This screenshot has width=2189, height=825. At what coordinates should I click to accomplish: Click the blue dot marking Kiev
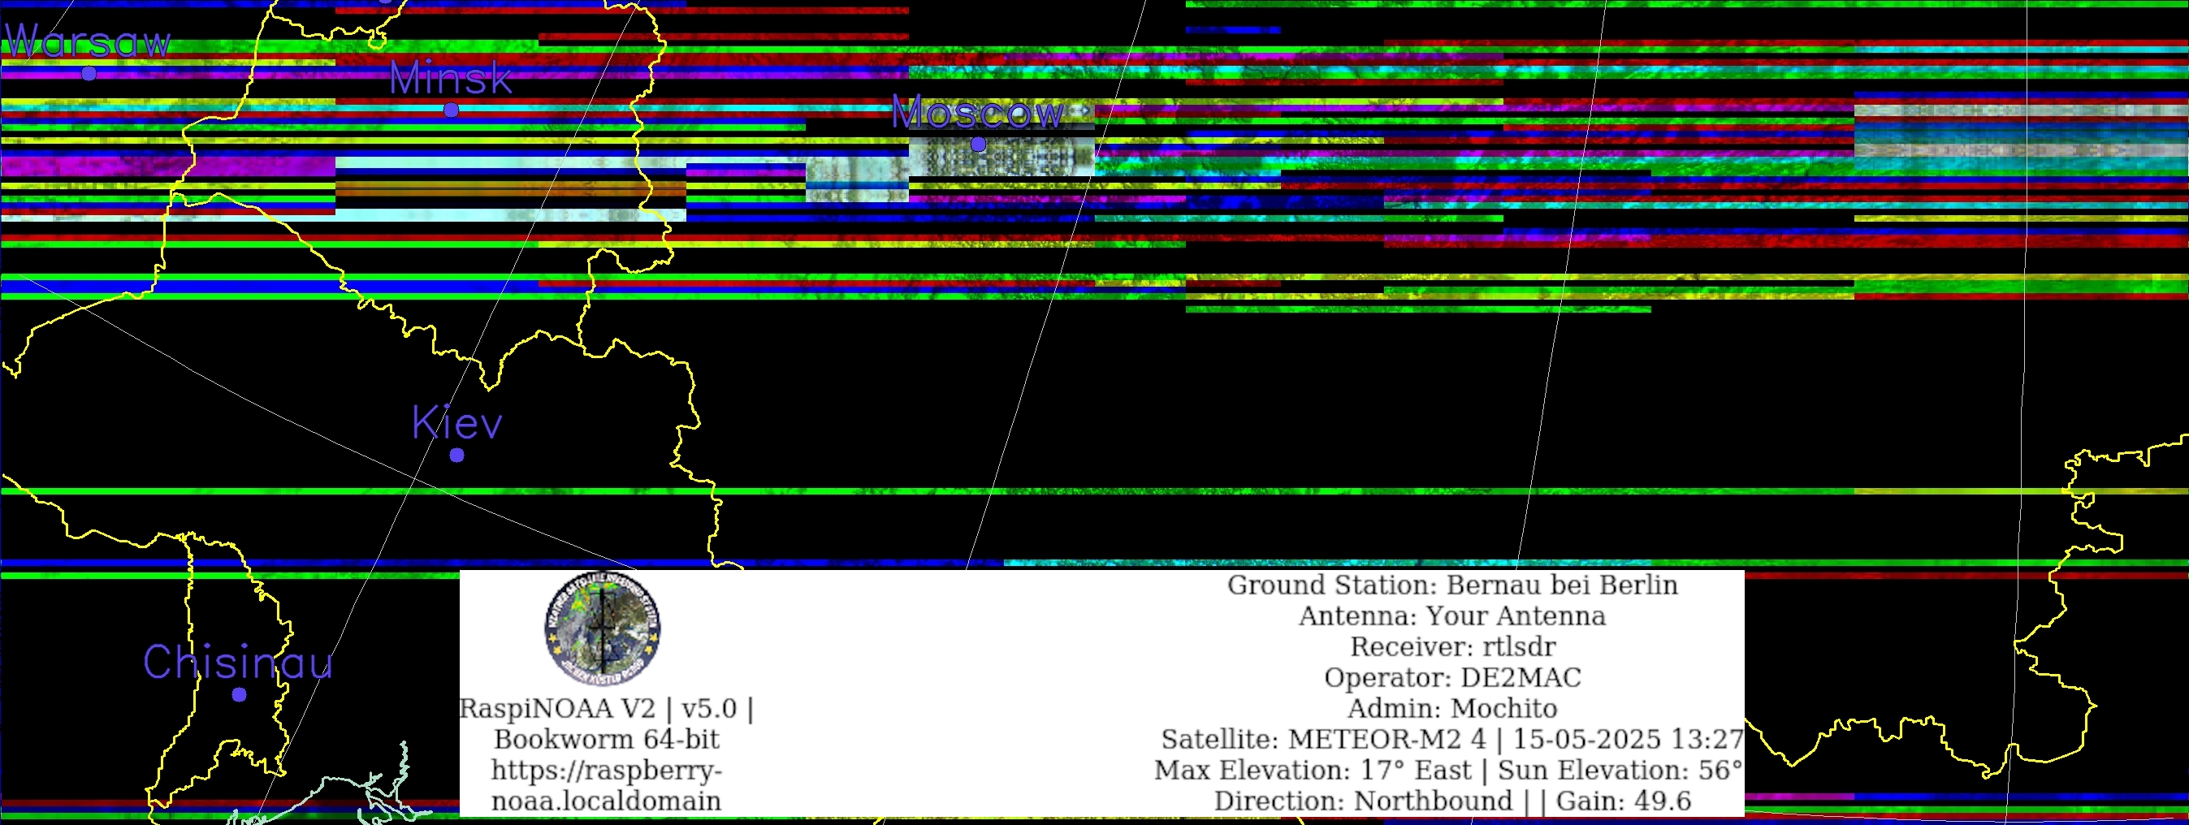pos(457,456)
